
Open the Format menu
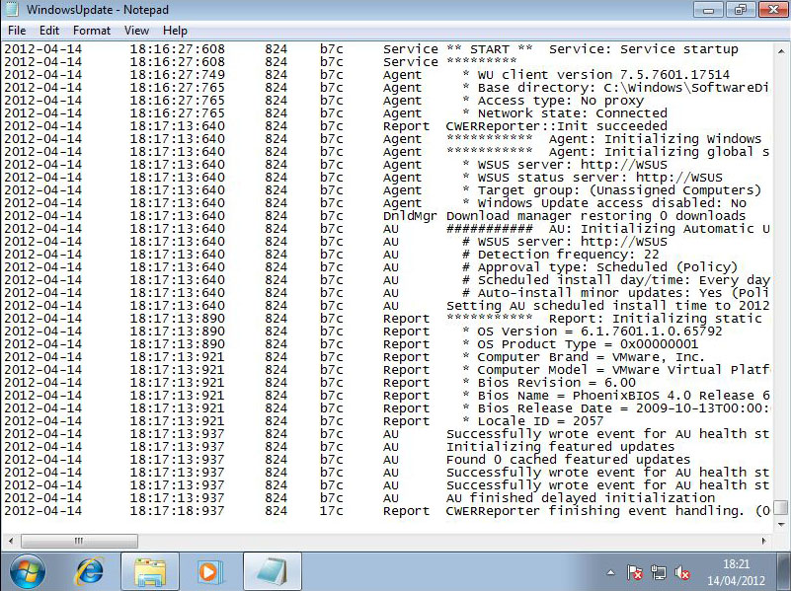pos(91,31)
